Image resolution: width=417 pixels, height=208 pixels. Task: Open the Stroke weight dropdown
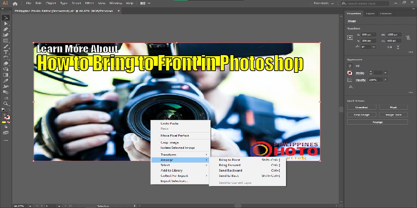click(x=385, y=73)
